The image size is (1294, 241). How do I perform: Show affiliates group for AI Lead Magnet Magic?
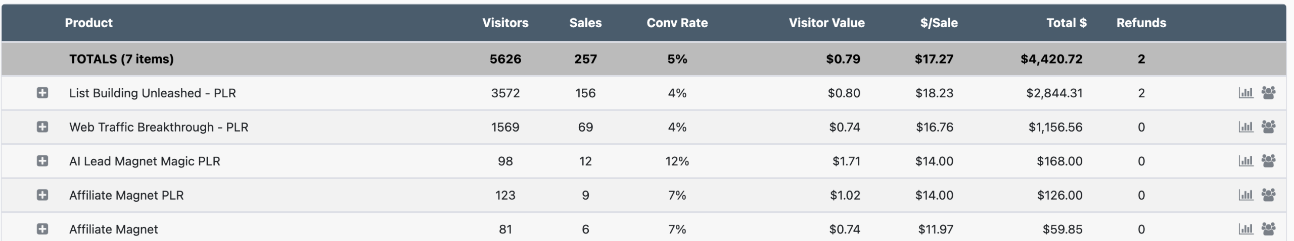tap(1268, 161)
